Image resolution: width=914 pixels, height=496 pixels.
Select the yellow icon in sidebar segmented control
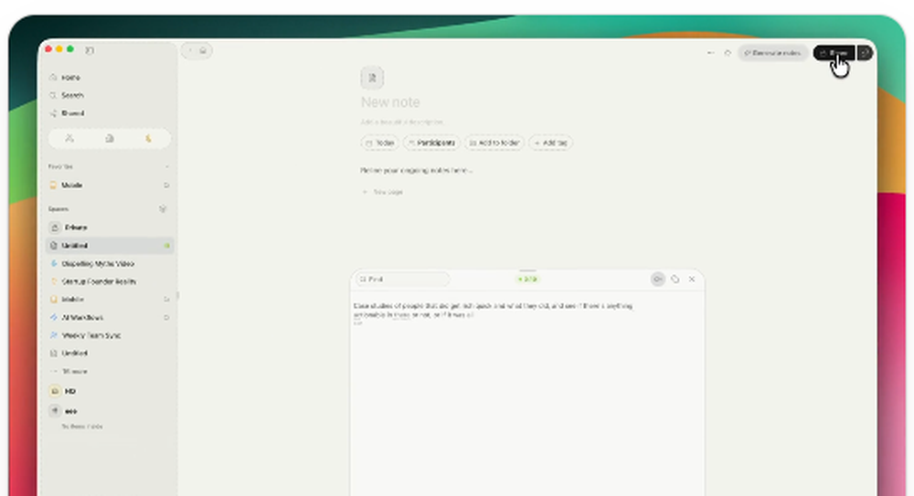[148, 139]
